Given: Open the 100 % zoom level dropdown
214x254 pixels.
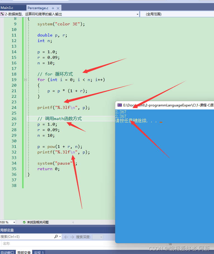Looking at the screenshot, I should click(14, 222).
